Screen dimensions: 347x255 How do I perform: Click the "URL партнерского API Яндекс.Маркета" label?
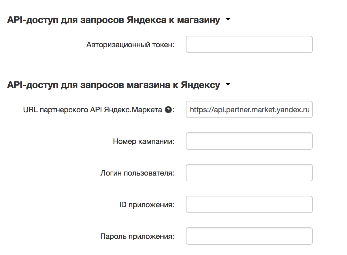[x=93, y=110]
